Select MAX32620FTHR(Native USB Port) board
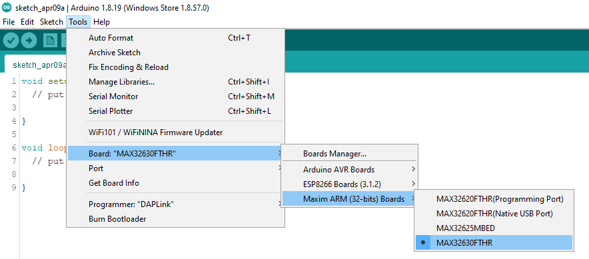This screenshot has width=589, height=259. (494, 214)
